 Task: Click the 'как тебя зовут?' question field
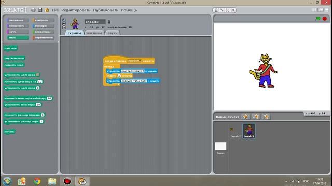[x=133, y=71]
